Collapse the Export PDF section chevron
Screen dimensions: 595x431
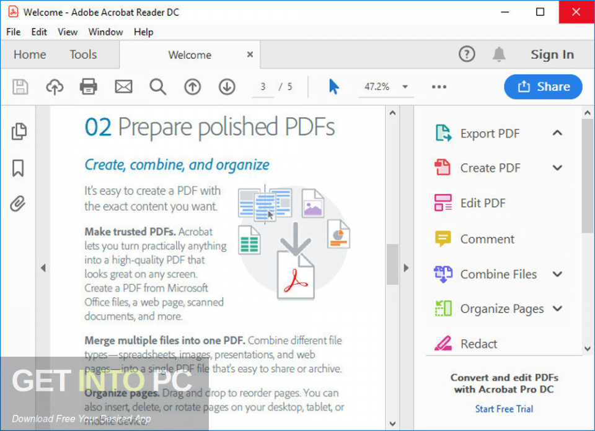tap(557, 133)
